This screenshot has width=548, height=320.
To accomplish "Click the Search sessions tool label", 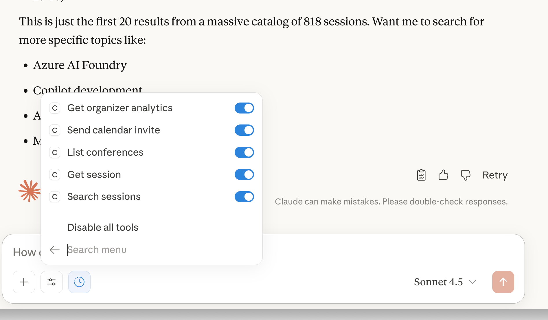I will [104, 197].
